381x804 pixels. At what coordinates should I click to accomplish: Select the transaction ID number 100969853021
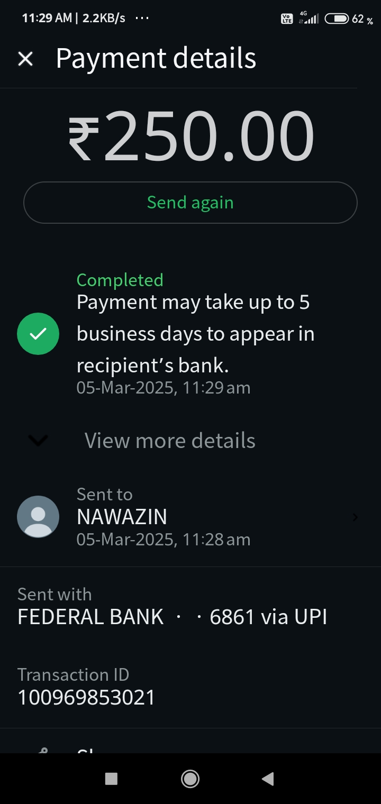click(x=86, y=697)
